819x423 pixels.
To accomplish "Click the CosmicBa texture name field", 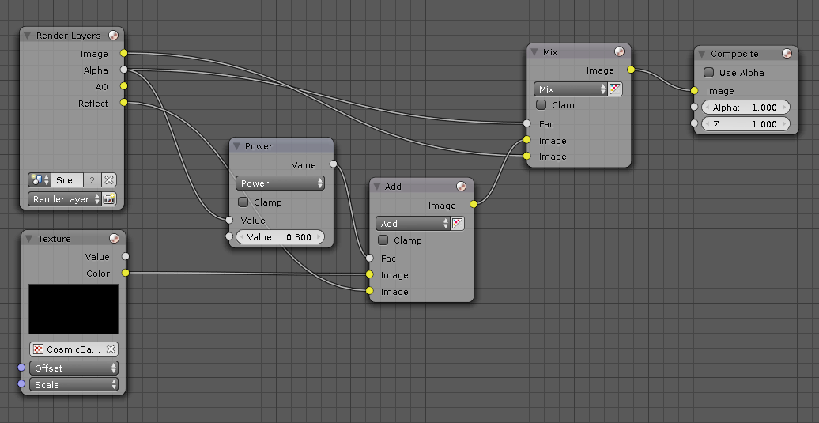I will (74, 349).
